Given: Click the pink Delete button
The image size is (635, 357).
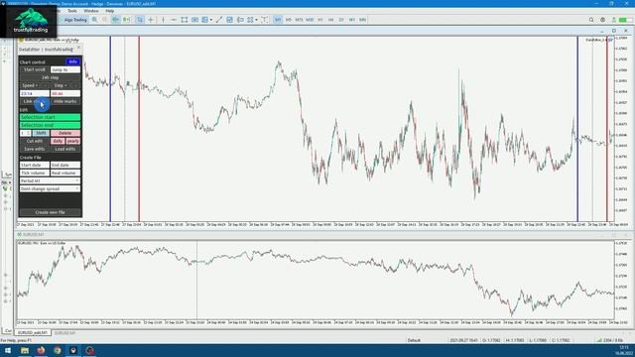Looking at the screenshot, I should click(65, 133).
